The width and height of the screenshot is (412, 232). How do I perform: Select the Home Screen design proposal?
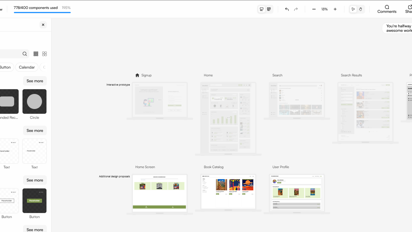[159, 194]
